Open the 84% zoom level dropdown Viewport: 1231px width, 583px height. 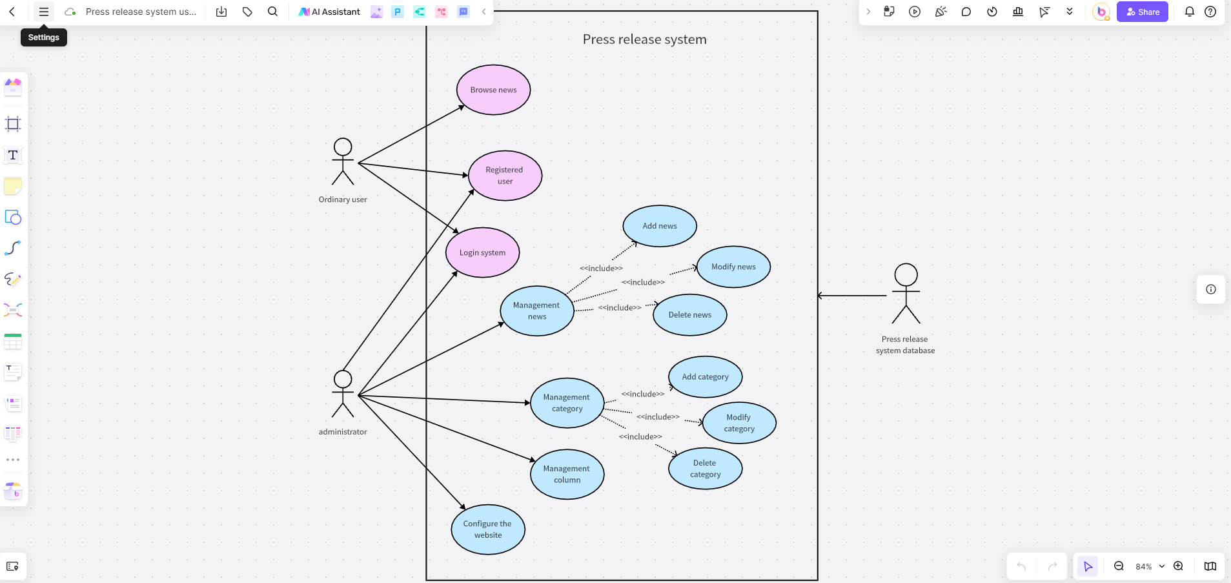point(1150,566)
